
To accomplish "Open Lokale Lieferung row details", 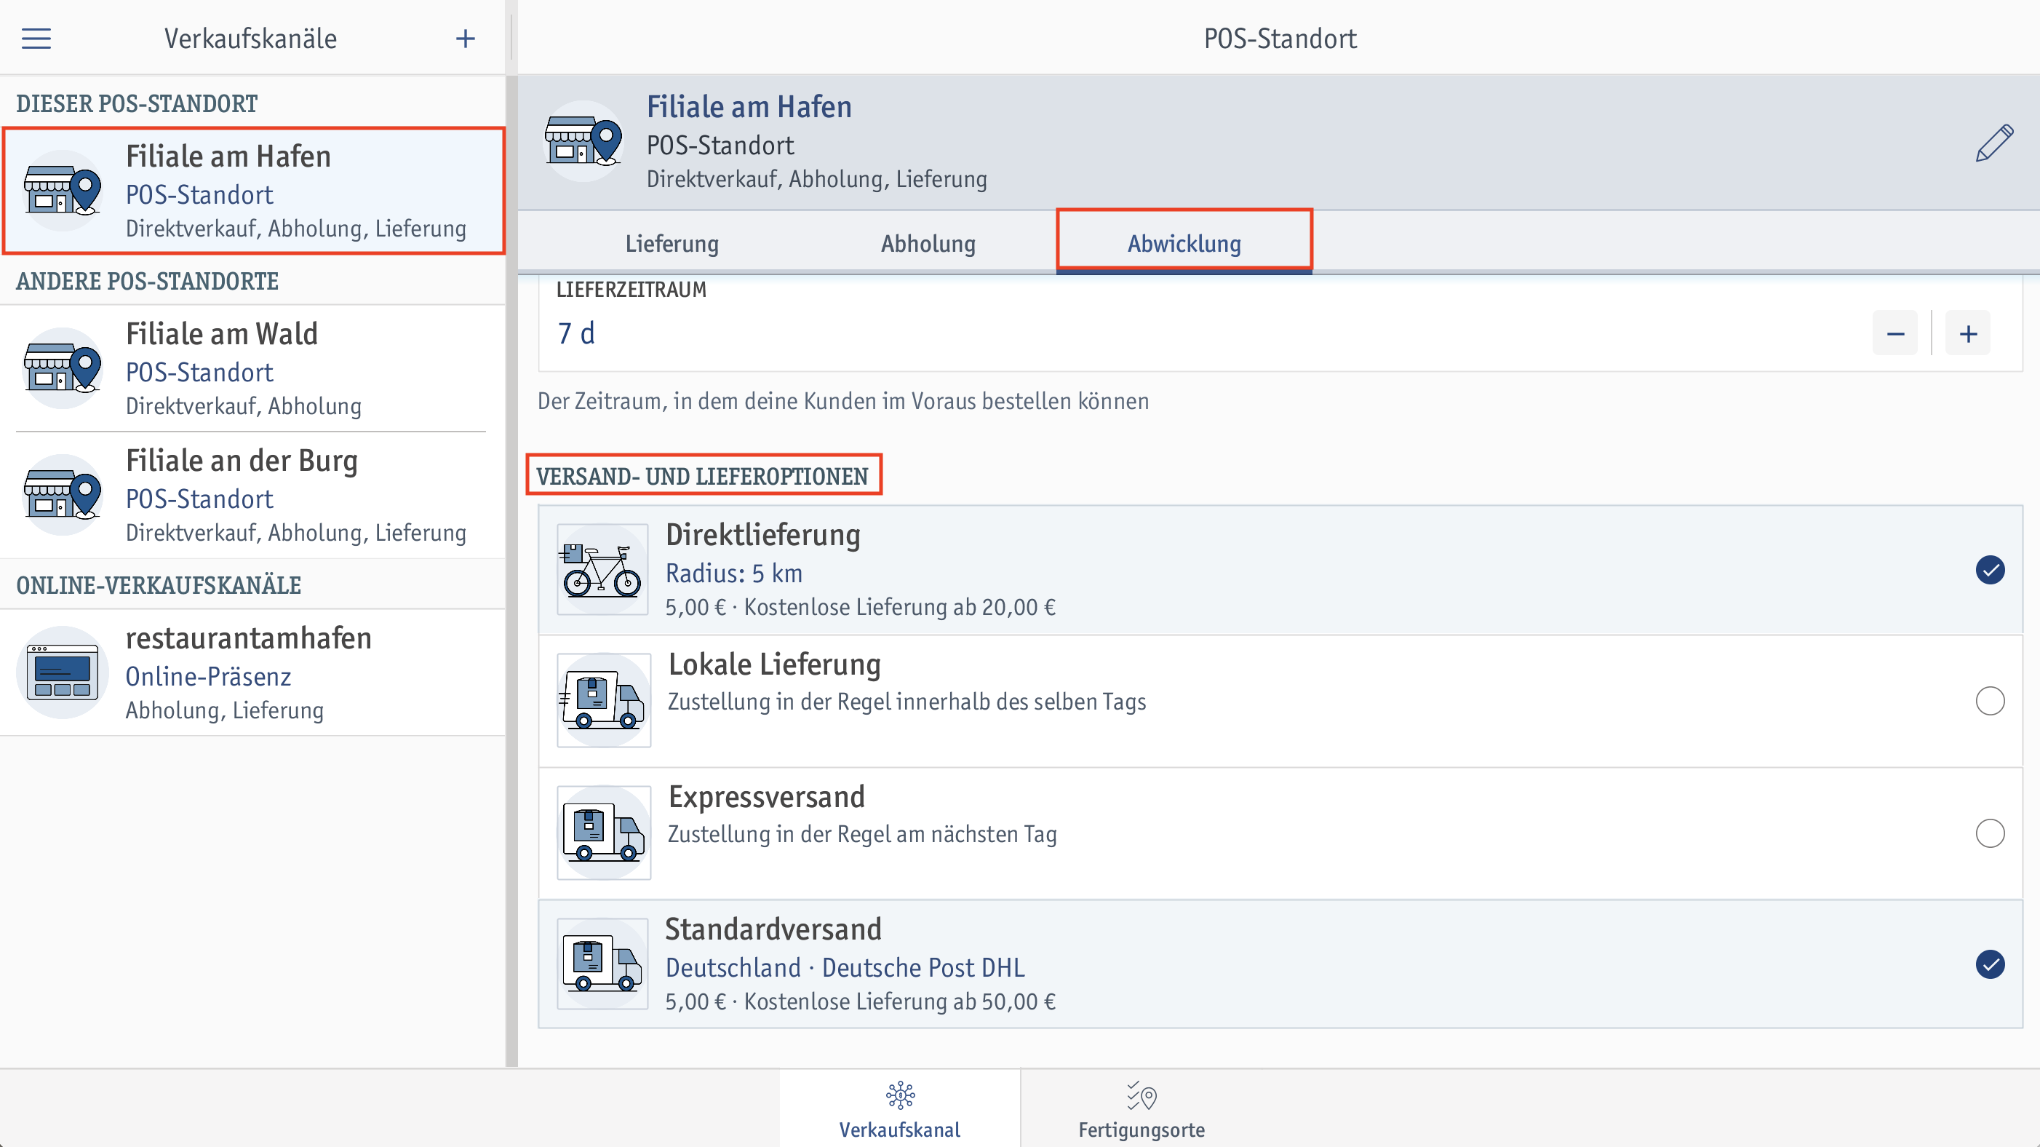I will click(1280, 701).
